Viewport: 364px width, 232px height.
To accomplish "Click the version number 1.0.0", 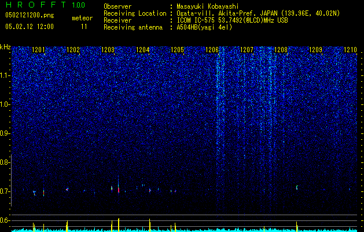I will (79, 5).
